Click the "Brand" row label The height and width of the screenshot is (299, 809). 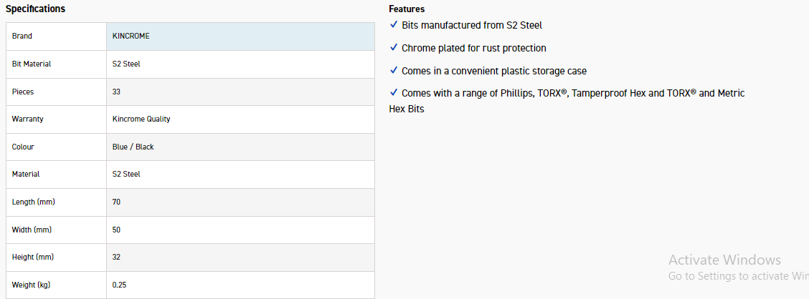(x=22, y=36)
